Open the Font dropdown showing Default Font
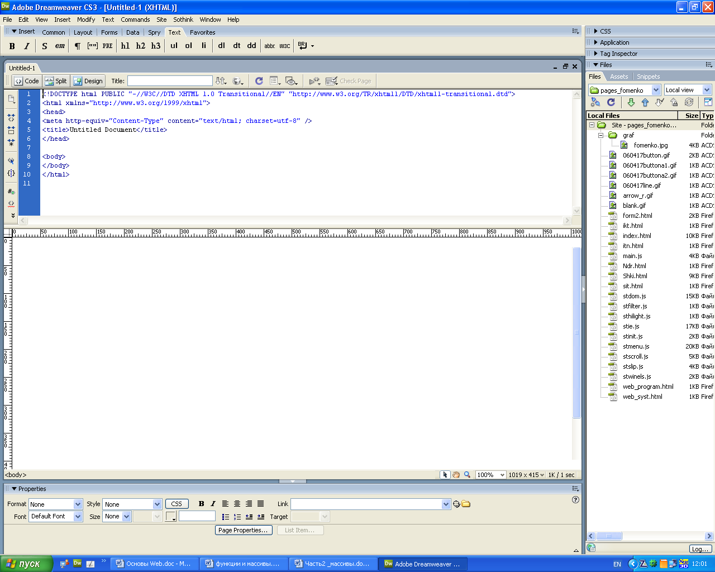The height and width of the screenshot is (572, 715). click(56, 516)
